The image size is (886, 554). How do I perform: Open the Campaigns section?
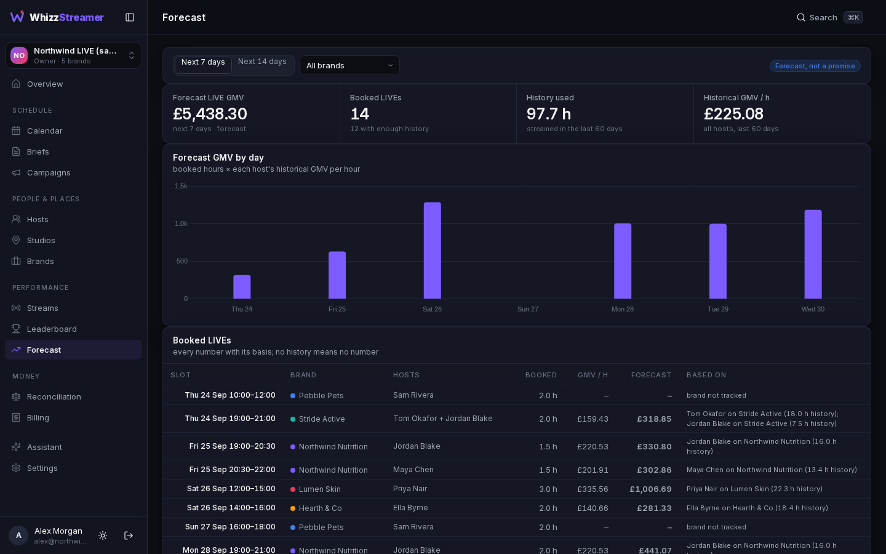click(x=73, y=172)
